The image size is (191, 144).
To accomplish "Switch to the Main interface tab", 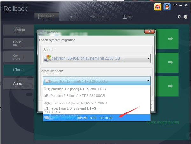I will tap(47, 17).
